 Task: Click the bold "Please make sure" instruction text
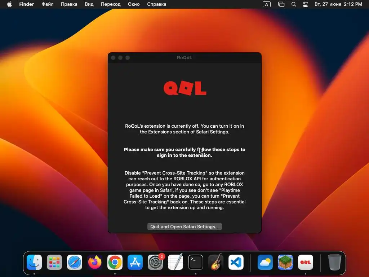click(x=184, y=153)
